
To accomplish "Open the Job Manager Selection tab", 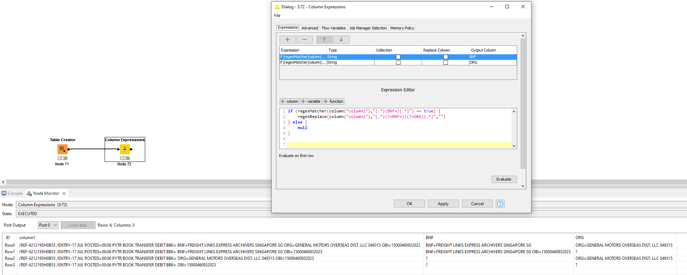I will click(368, 28).
